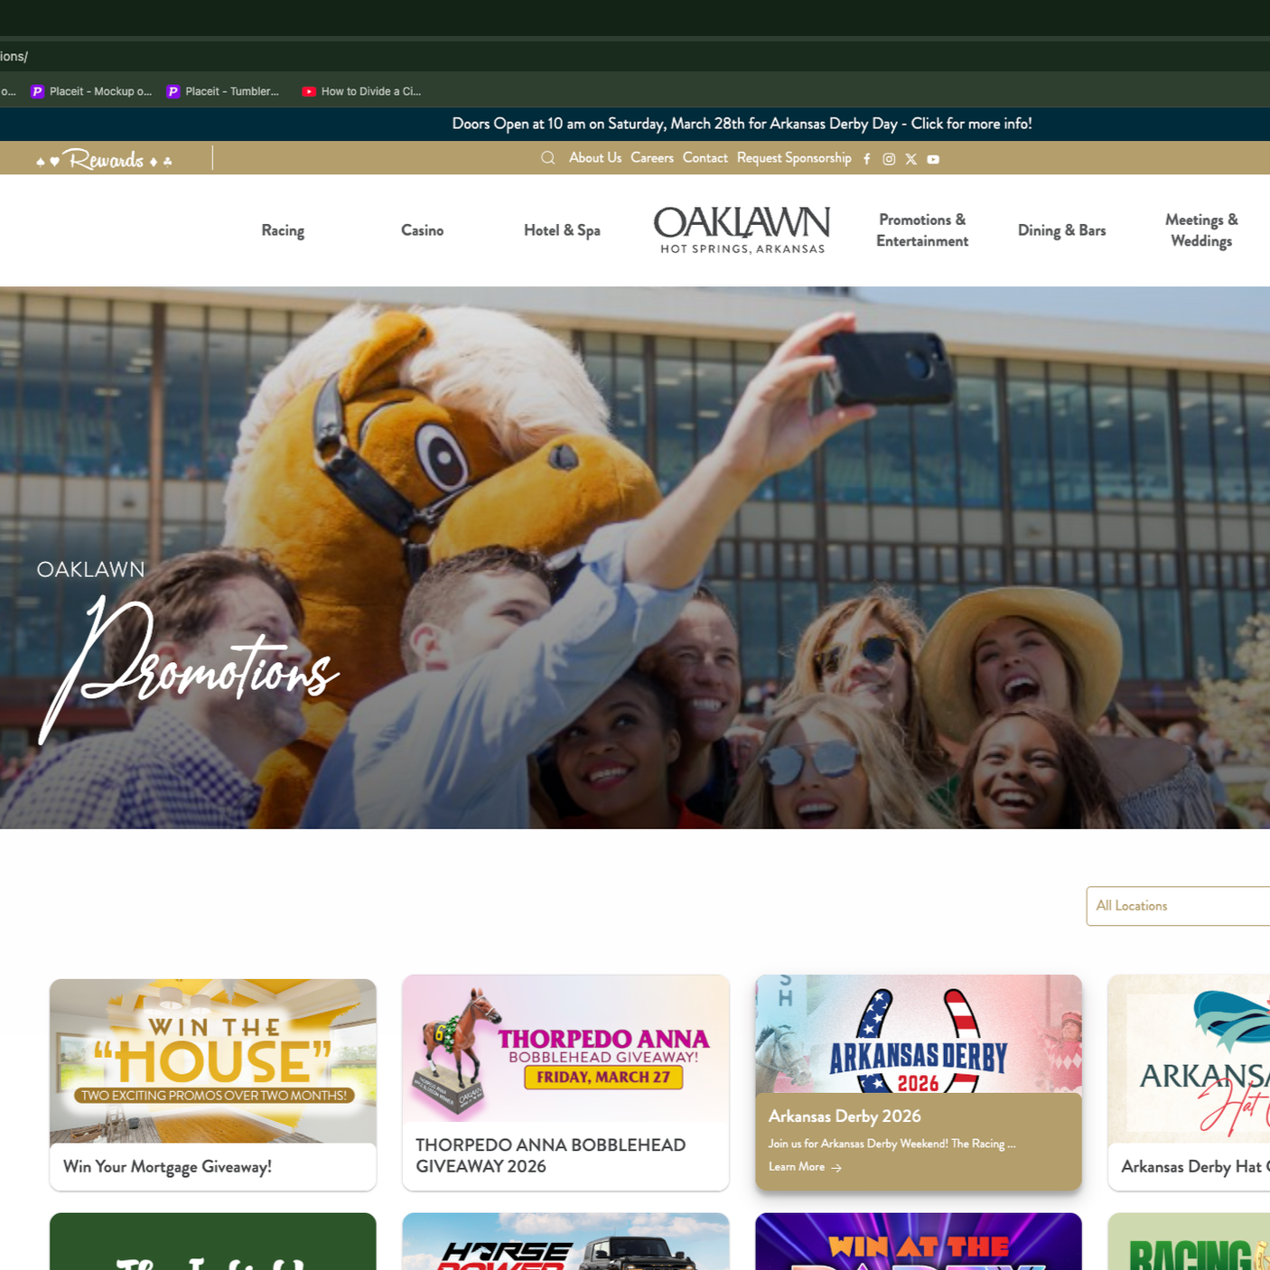The width and height of the screenshot is (1270, 1270).
Task: Visit Oaklawn's Facebook page icon
Action: (867, 159)
